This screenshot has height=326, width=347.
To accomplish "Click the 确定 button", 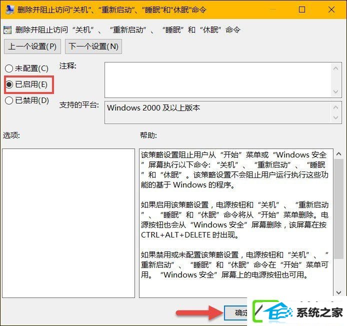I will tap(236, 312).
